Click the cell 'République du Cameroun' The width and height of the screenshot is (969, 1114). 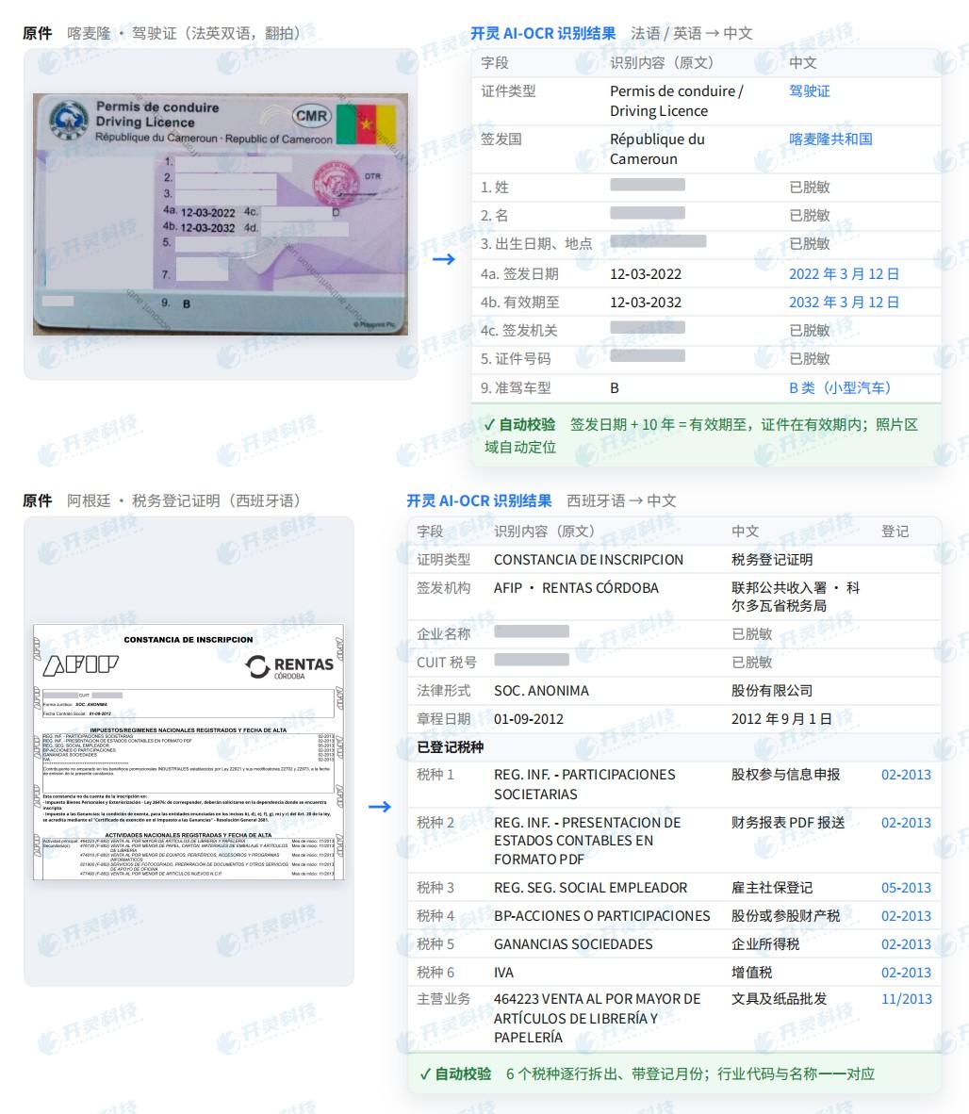(657, 149)
